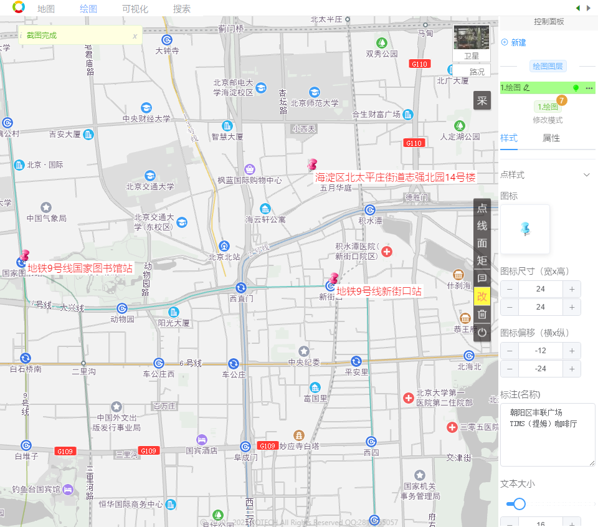The height and width of the screenshot is (527, 598).
Task: Click the red label 地铁9号线新街口站
Action: coord(379,292)
